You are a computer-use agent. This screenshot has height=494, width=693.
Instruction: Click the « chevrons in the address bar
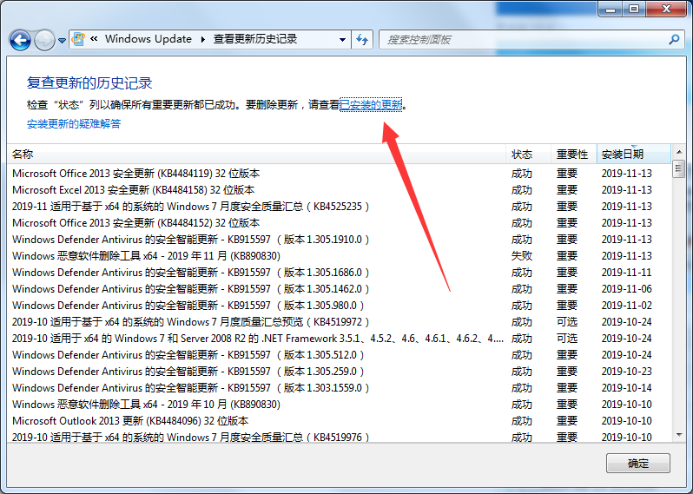click(x=94, y=39)
